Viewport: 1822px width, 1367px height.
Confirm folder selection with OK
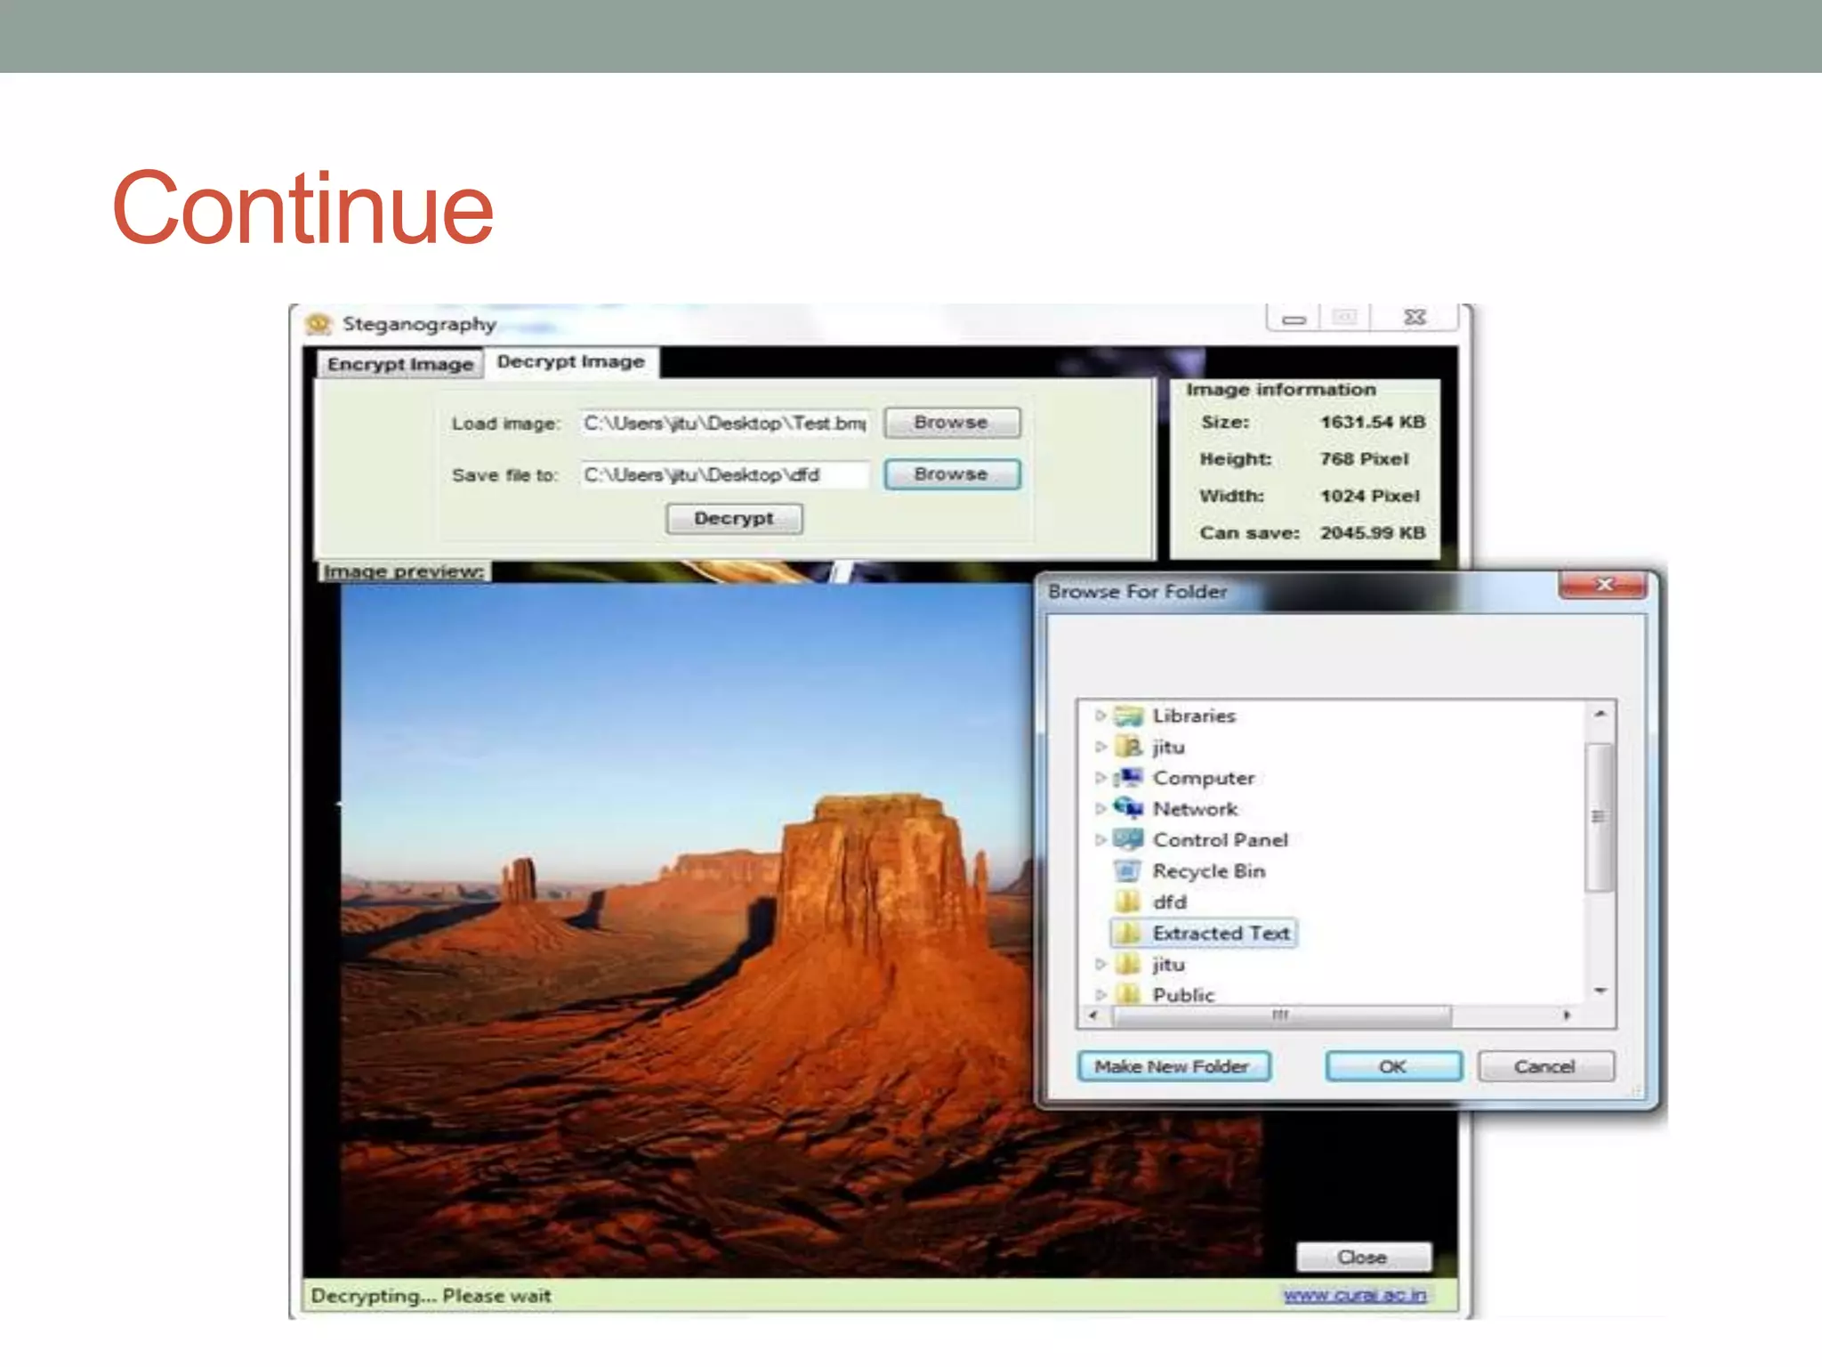(1392, 1066)
